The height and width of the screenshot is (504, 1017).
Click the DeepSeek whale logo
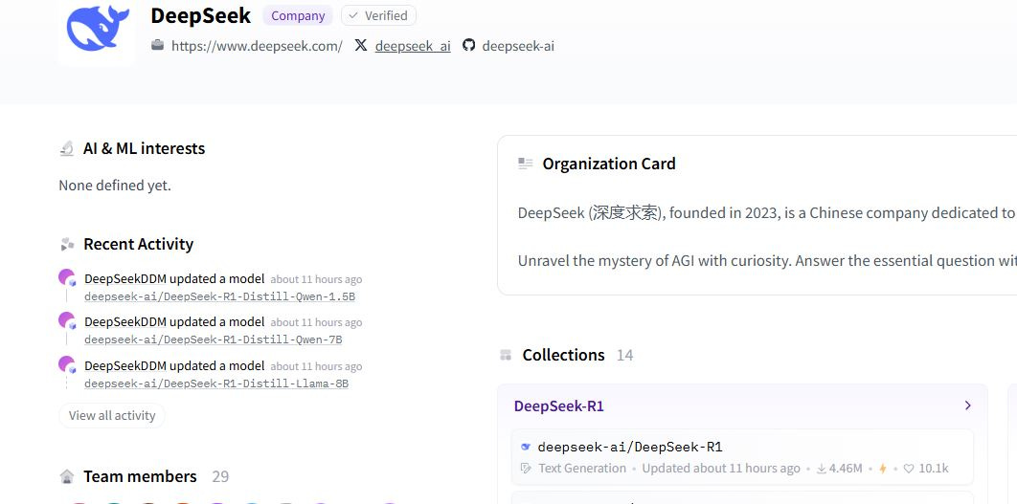tap(98, 28)
